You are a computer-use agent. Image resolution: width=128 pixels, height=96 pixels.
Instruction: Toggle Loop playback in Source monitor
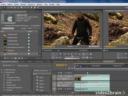click(83, 54)
